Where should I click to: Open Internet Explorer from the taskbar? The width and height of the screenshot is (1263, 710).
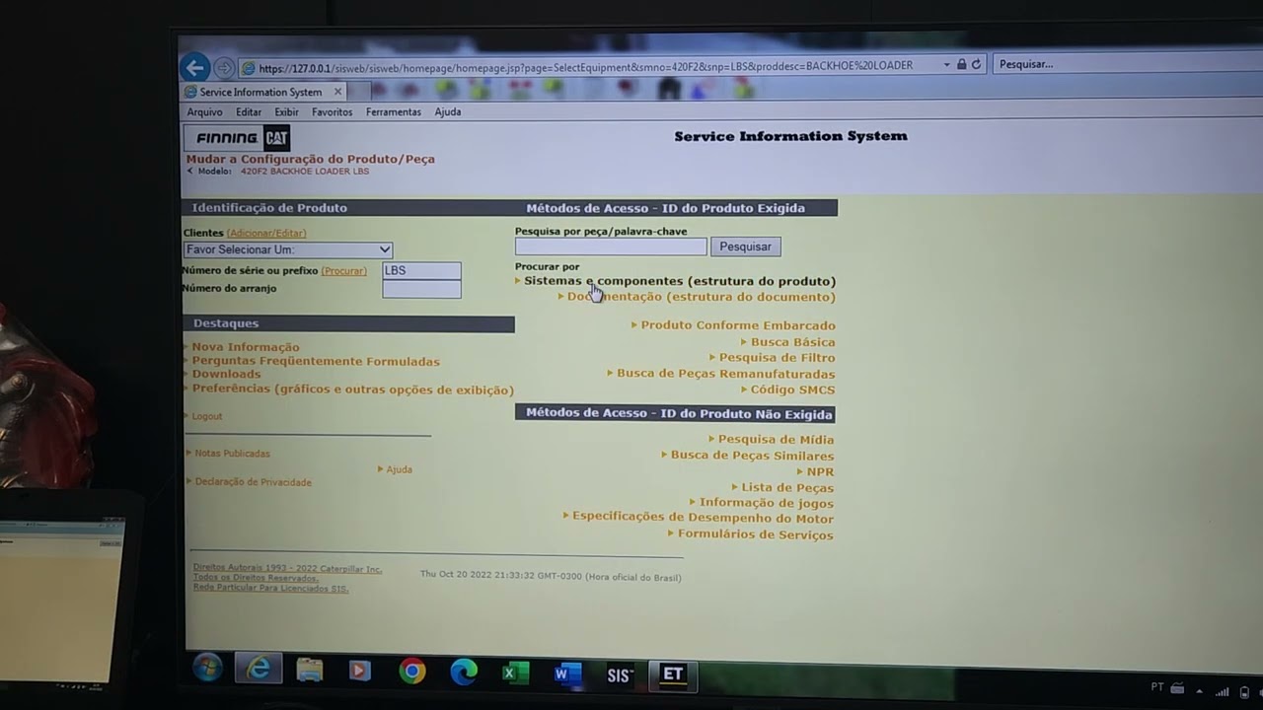click(259, 669)
